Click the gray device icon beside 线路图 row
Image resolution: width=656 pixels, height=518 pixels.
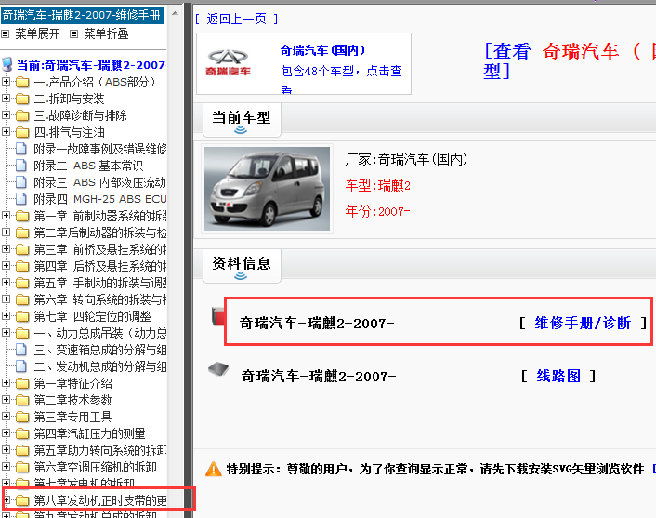point(218,369)
